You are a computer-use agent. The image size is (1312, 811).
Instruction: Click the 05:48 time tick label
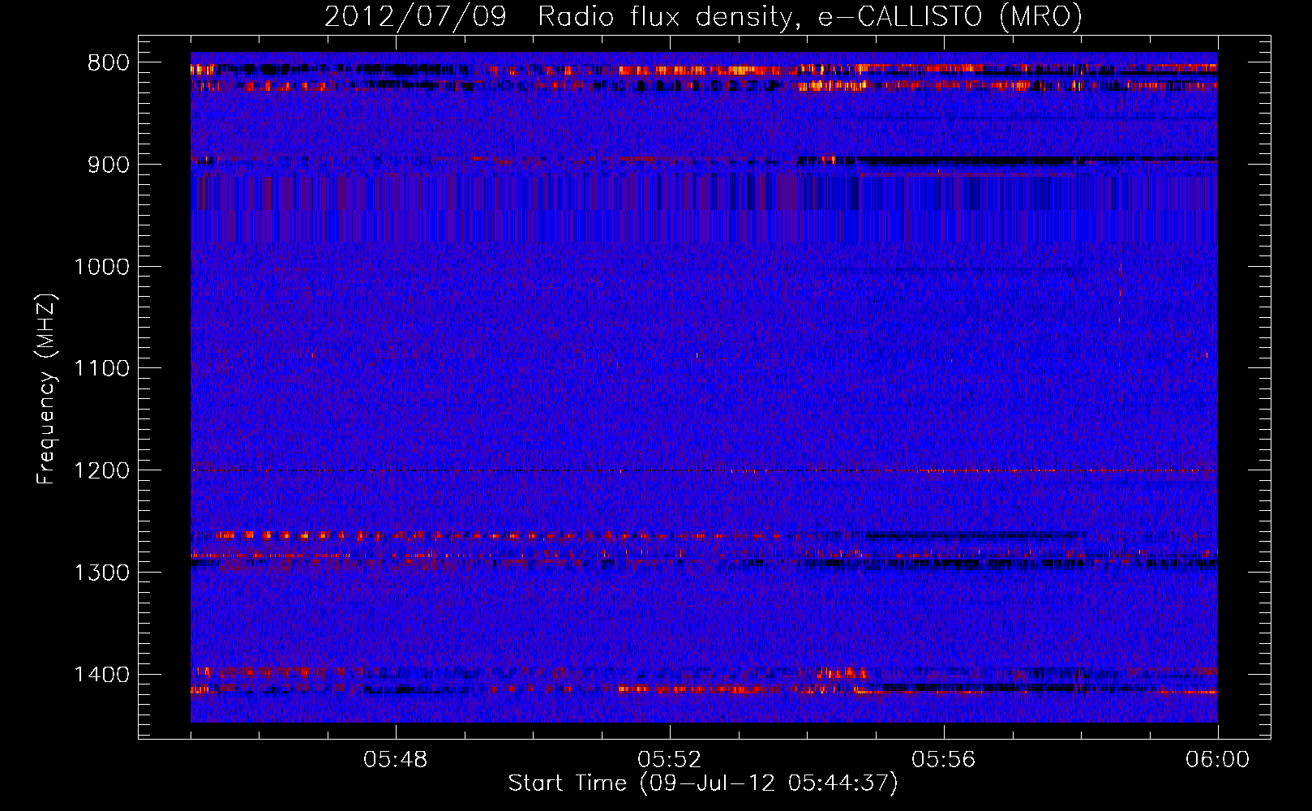click(x=396, y=760)
